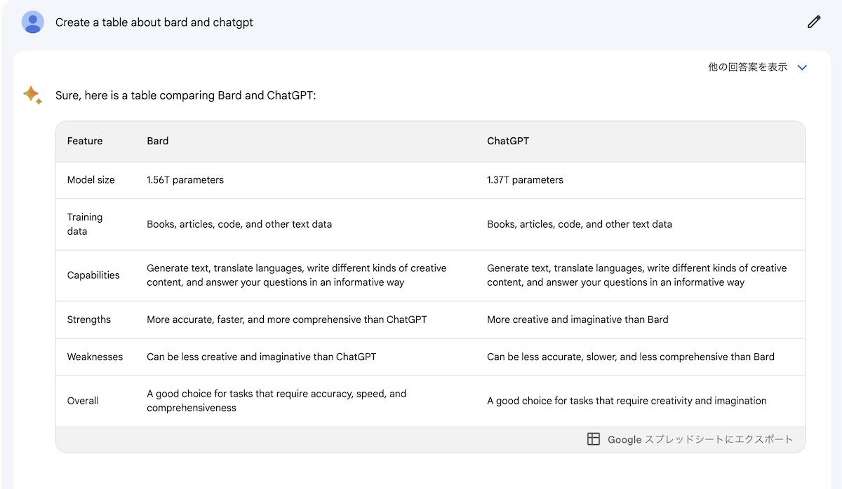Select the '1.56T parameters' cell
842x489 pixels.
(185, 180)
